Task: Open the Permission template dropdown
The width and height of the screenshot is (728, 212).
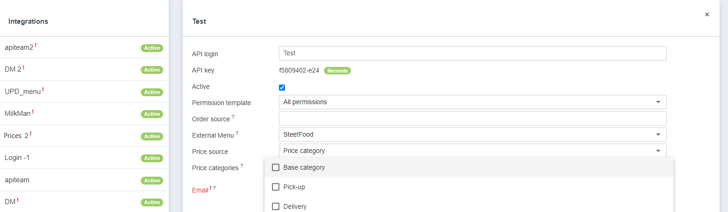Action: click(472, 102)
